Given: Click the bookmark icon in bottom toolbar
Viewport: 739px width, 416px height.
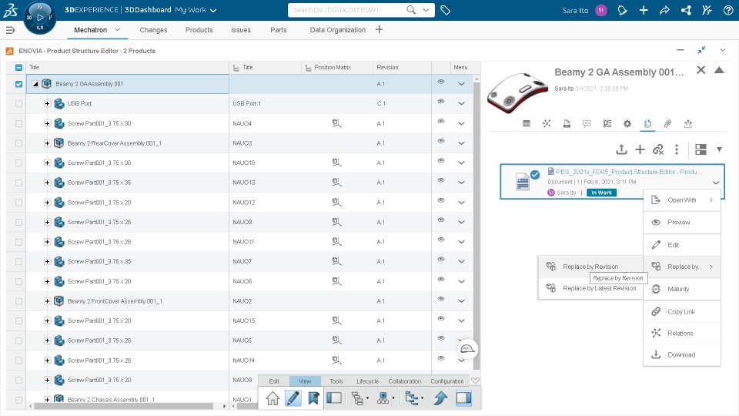Looking at the screenshot, I should click(x=313, y=398).
